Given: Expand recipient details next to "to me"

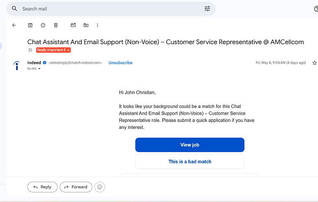Looking at the screenshot, I should click(x=39, y=69).
